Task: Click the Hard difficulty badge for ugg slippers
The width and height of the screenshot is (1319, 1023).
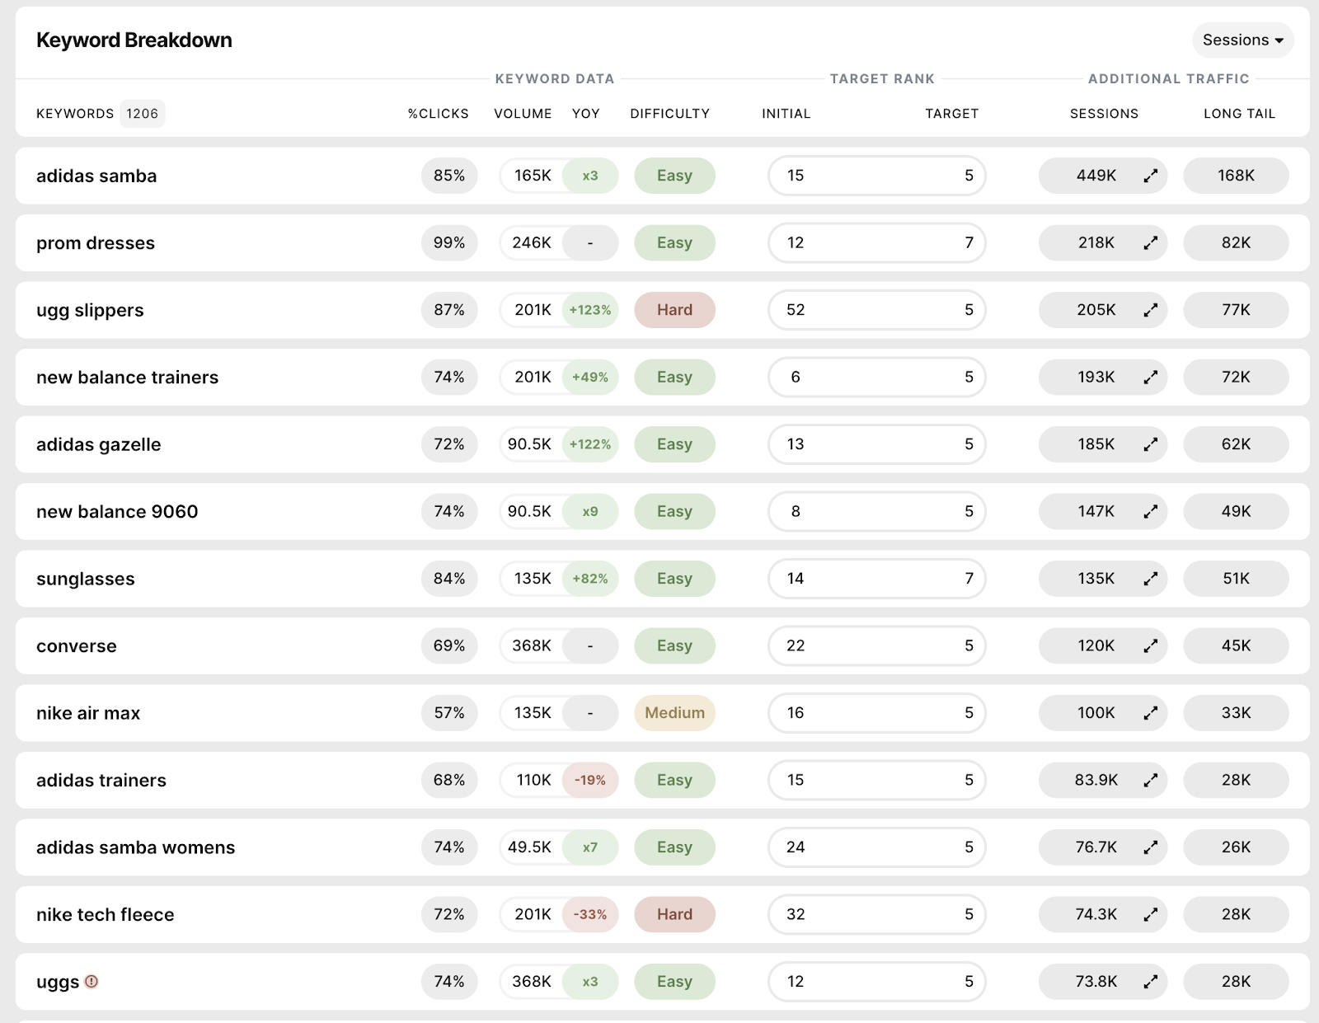Action: 674,310
